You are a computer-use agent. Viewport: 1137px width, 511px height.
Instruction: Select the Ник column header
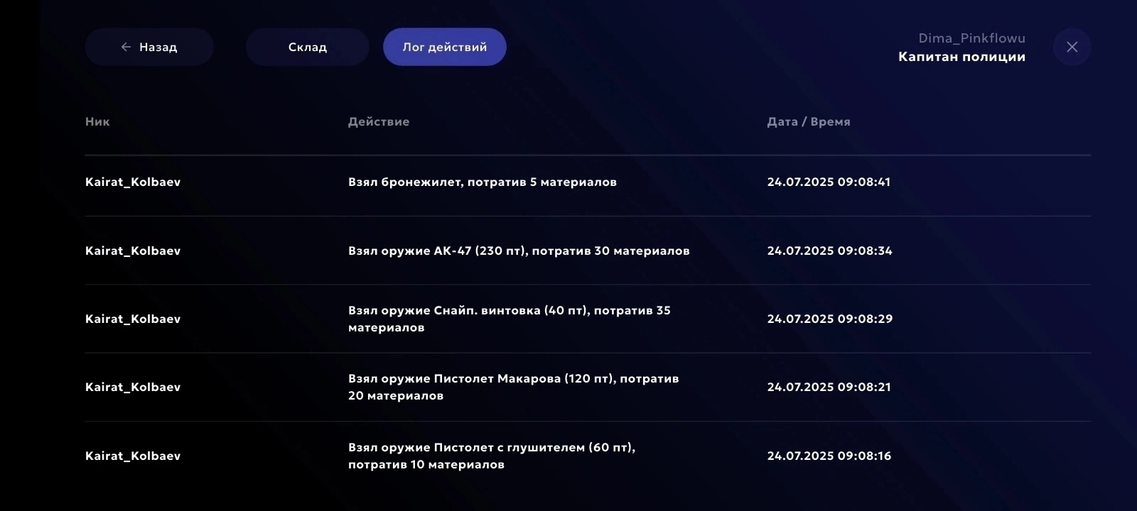97,121
